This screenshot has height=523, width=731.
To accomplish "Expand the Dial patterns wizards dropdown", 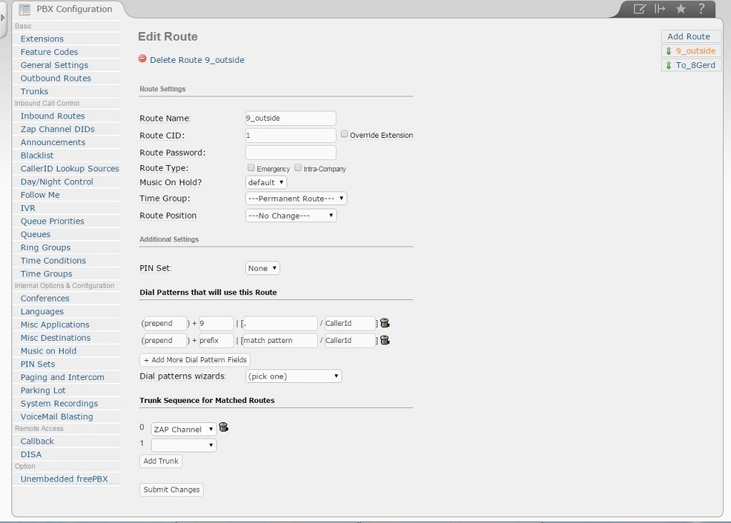I will (x=293, y=376).
